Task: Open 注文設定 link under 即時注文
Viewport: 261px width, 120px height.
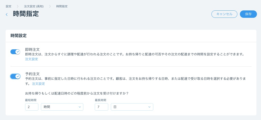Action: (x=32, y=59)
